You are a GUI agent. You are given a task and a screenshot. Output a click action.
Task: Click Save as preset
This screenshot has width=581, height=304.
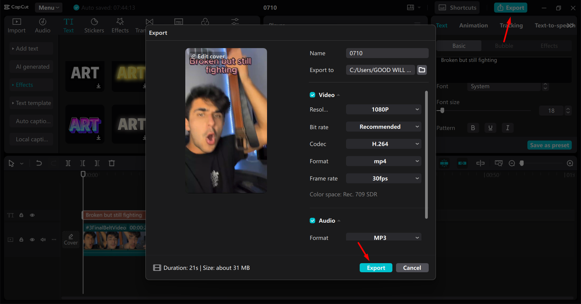tap(549, 145)
